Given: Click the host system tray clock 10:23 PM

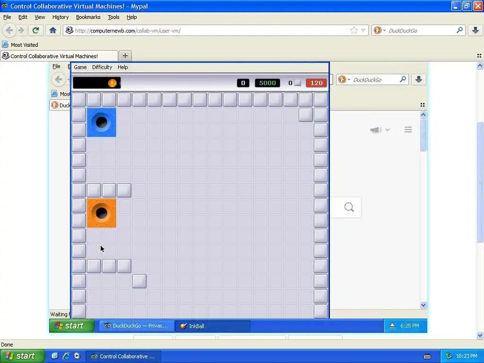Looking at the screenshot, I should (x=467, y=356).
